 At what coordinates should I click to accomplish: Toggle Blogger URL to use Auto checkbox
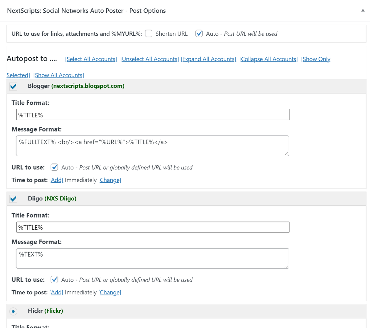[x=54, y=167]
